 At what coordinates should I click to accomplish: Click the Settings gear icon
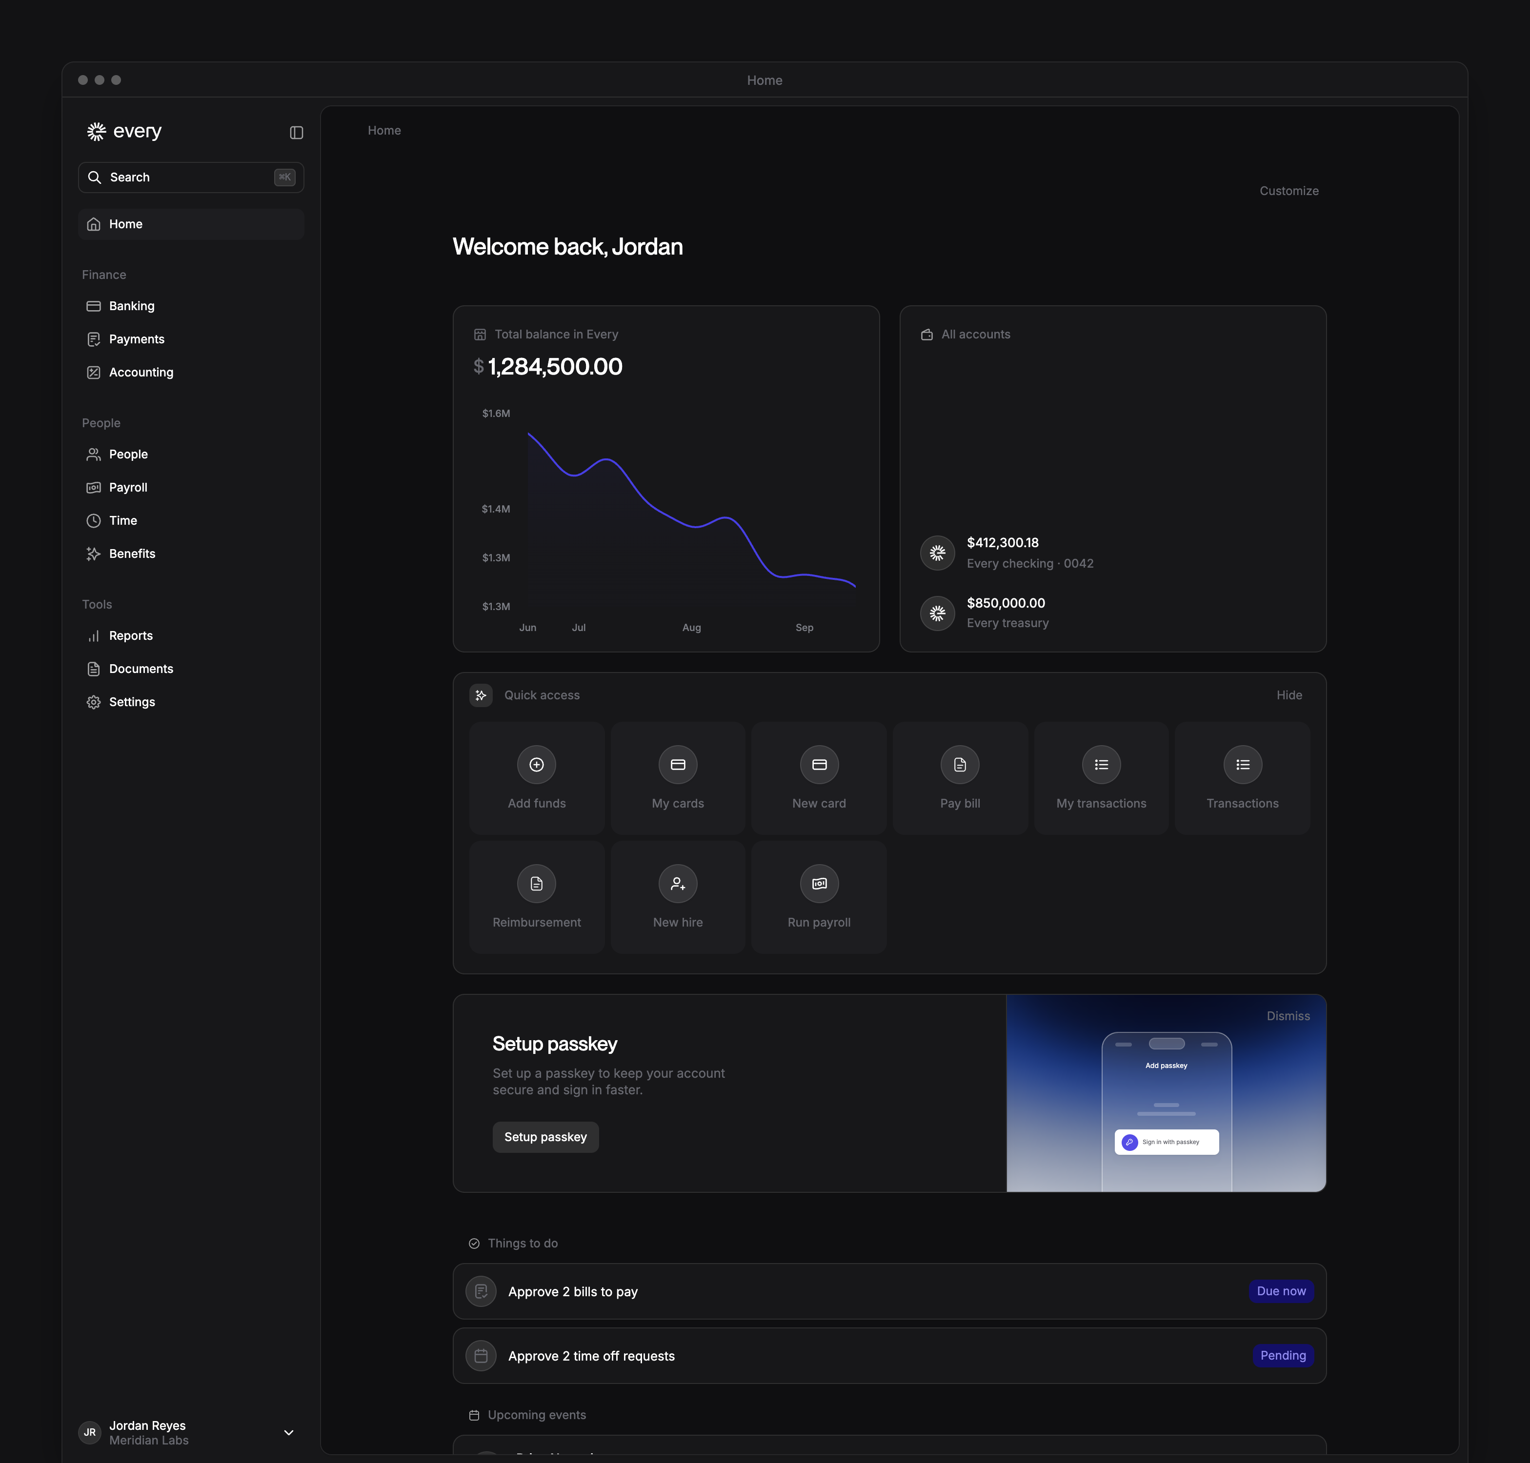click(94, 702)
